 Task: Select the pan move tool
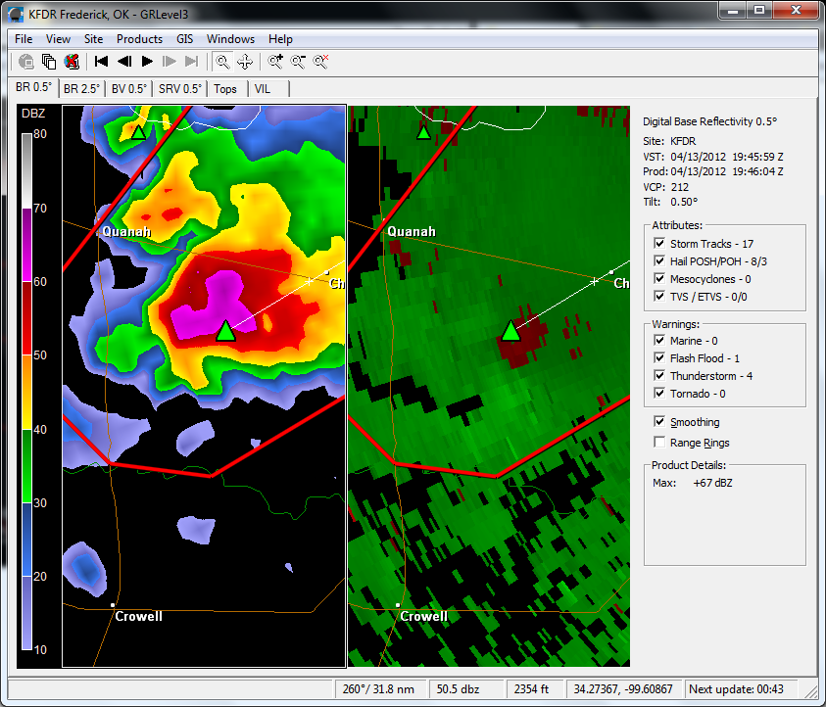coord(245,62)
